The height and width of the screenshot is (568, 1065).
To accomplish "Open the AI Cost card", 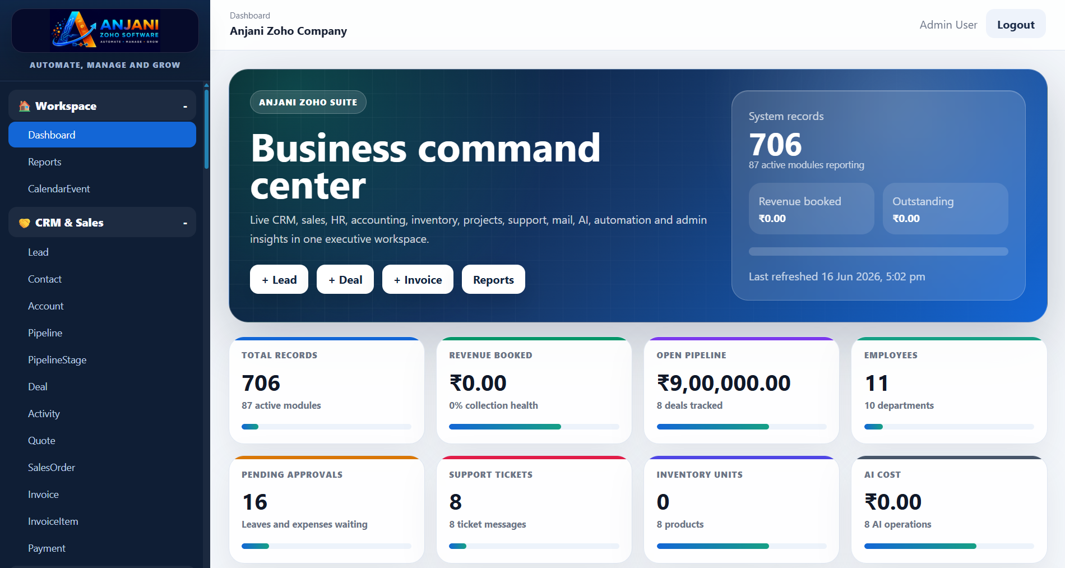I will pyautogui.click(x=949, y=509).
